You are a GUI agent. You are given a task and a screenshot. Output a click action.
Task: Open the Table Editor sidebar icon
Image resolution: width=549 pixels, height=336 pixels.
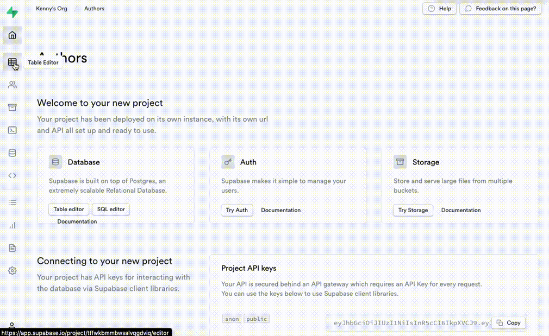[x=13, y=62]
